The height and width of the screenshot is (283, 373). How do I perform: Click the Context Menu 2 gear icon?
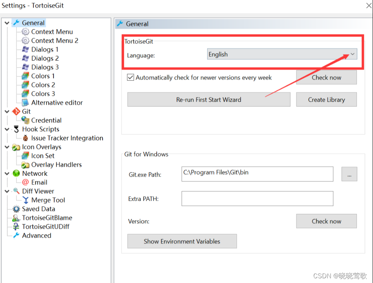(x=26, y=40)
